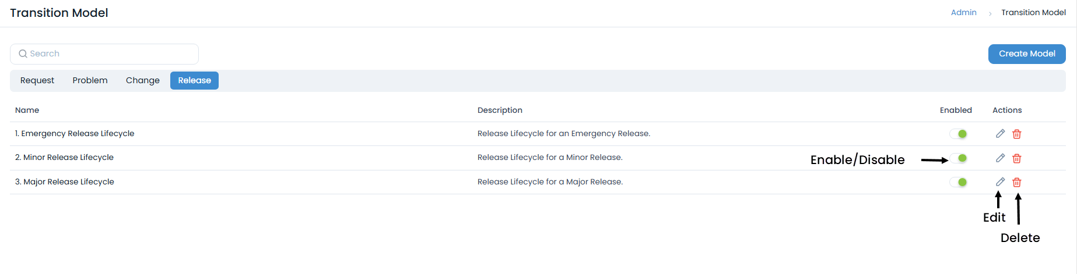Delete the Minor Release Lifecycle model
The height and width of the screenshot is (274, 1077).
pos(1017,158)
